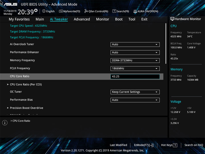This screenshot has height=154, width=205.
Task: Open Qfan Control fan icon
Action: pos(86,11)
